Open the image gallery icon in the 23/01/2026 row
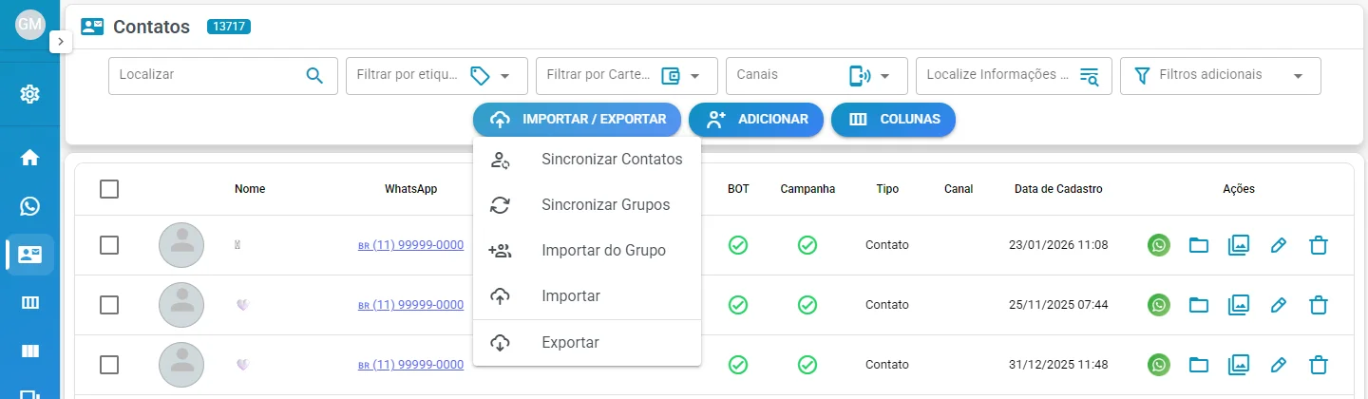 click(x=1238, y=245)
